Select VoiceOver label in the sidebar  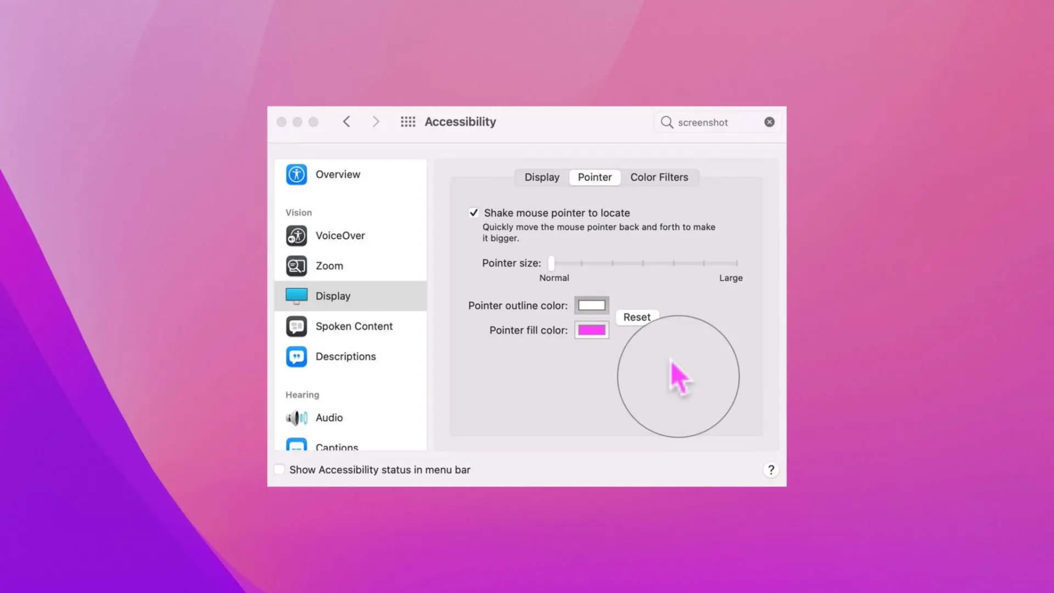pyautogui.click(x=340, y=236)
